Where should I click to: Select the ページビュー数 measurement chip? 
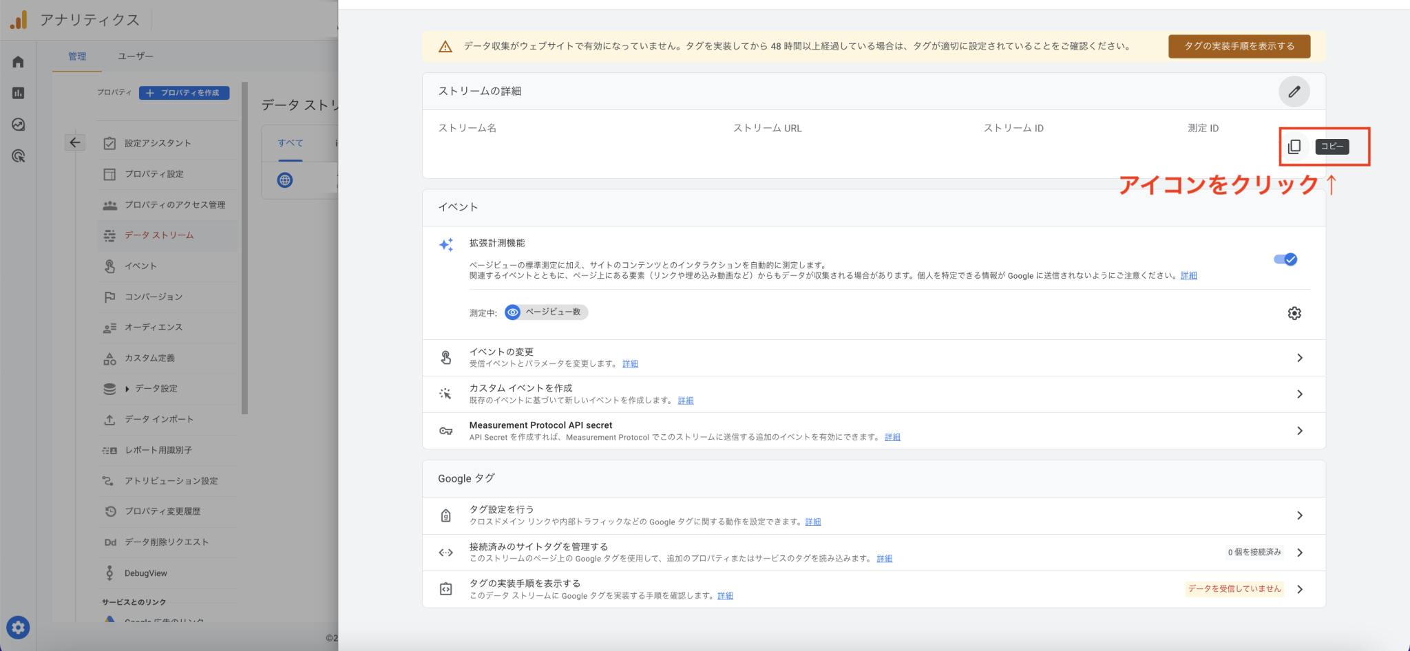tap(545, 312)
